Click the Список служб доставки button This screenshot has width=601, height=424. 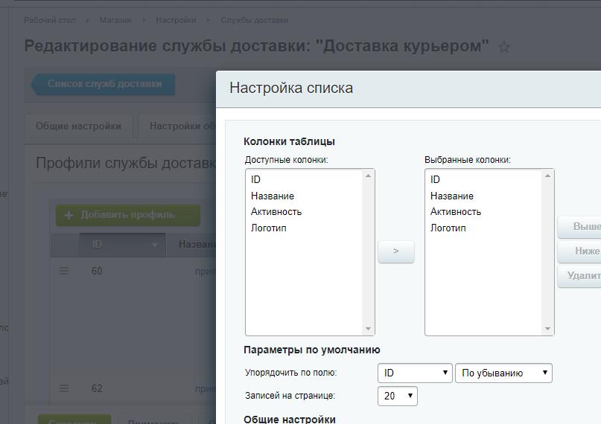[103, 84]
